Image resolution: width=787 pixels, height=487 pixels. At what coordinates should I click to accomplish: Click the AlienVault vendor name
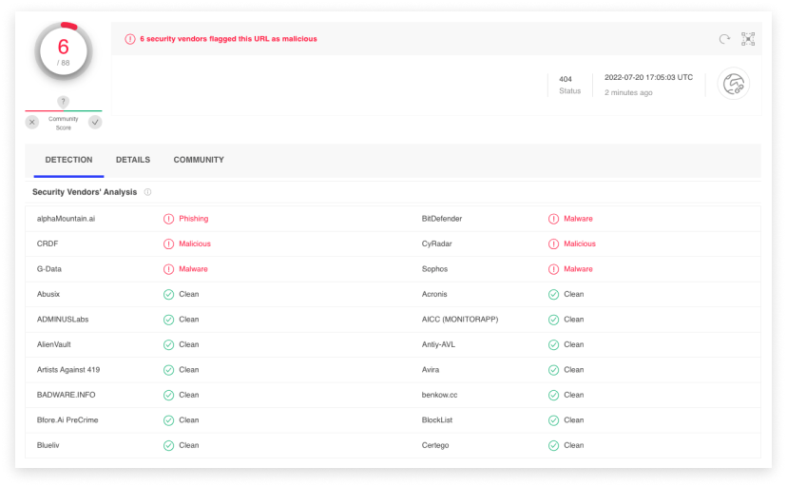tap(54, 344)
